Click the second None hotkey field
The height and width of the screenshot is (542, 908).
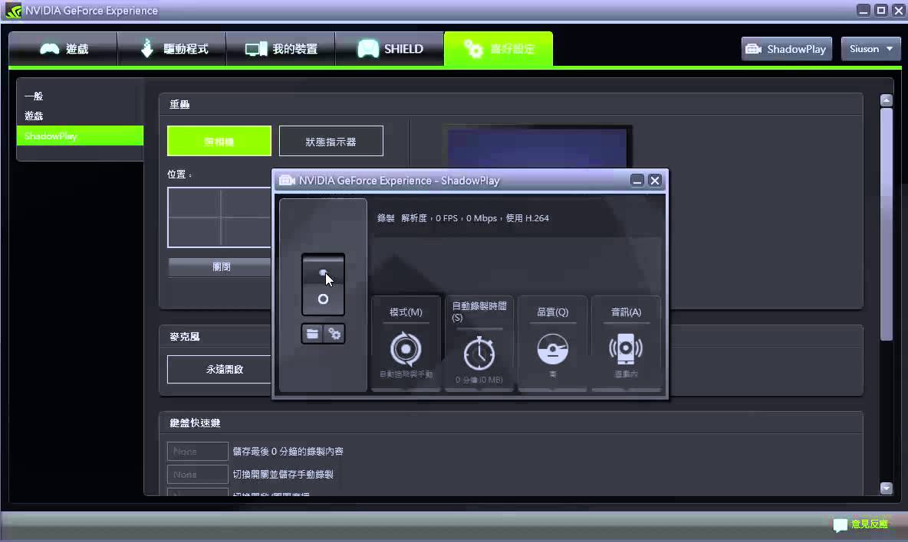pos(197,475)
